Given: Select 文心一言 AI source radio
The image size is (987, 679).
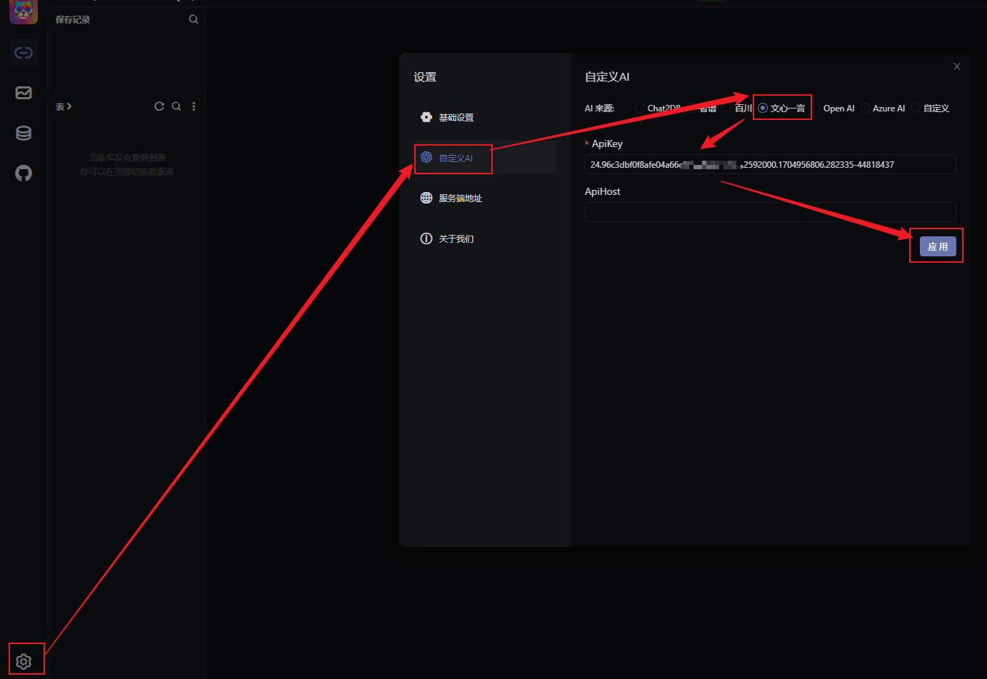Looking at the screenshot, I should tap(763, 109).
